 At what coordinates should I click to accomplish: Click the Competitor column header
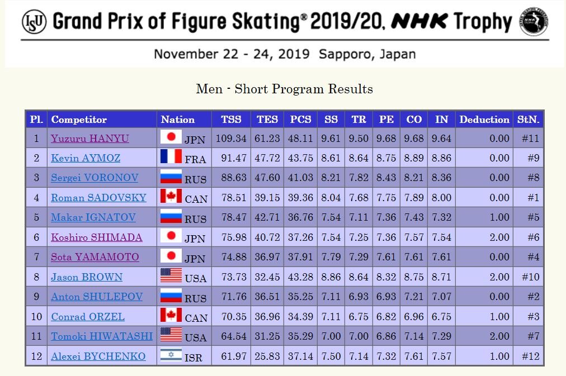[79, 120]
